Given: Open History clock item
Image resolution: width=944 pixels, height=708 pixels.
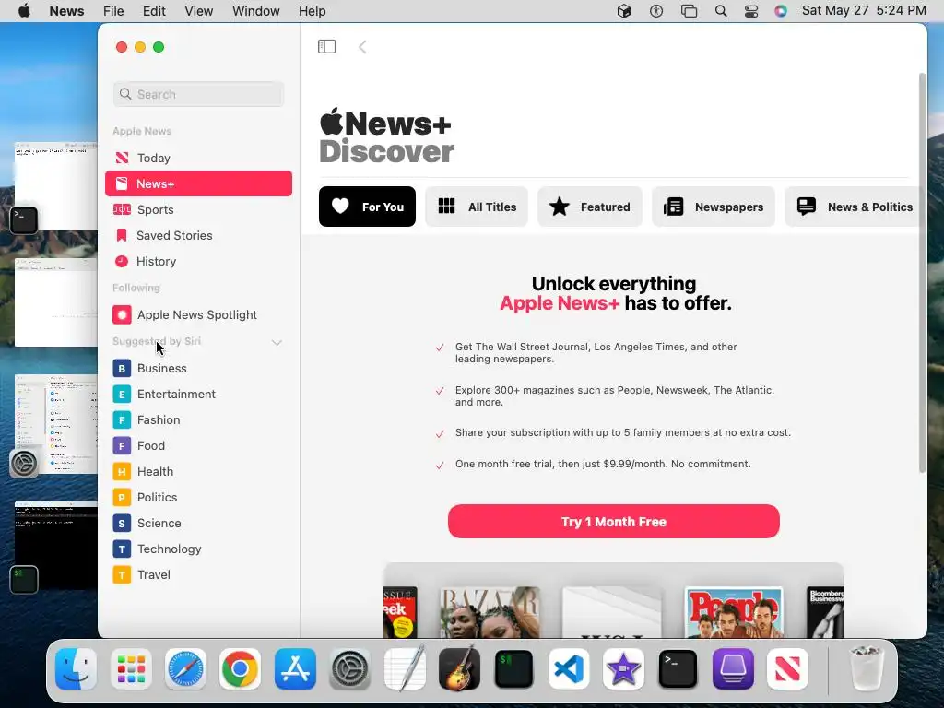Looking at the screenshot, I should [x=122, y=261].
